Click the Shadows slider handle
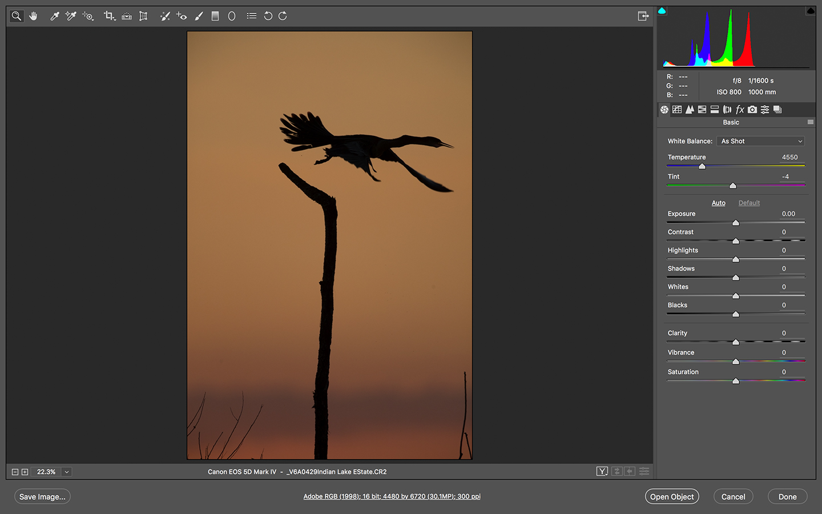The image size is (822, 514). [x=736, y=278]
